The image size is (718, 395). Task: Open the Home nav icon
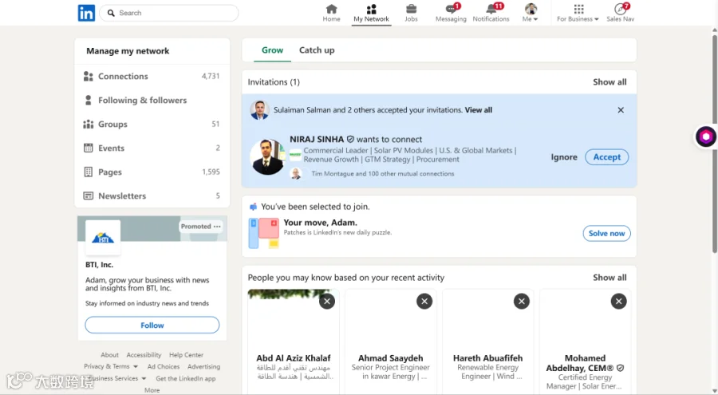tap(331, 13)
